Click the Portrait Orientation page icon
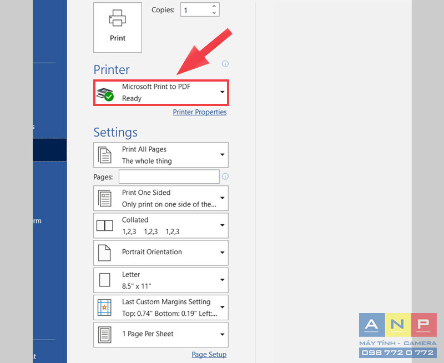 point(104,253)
